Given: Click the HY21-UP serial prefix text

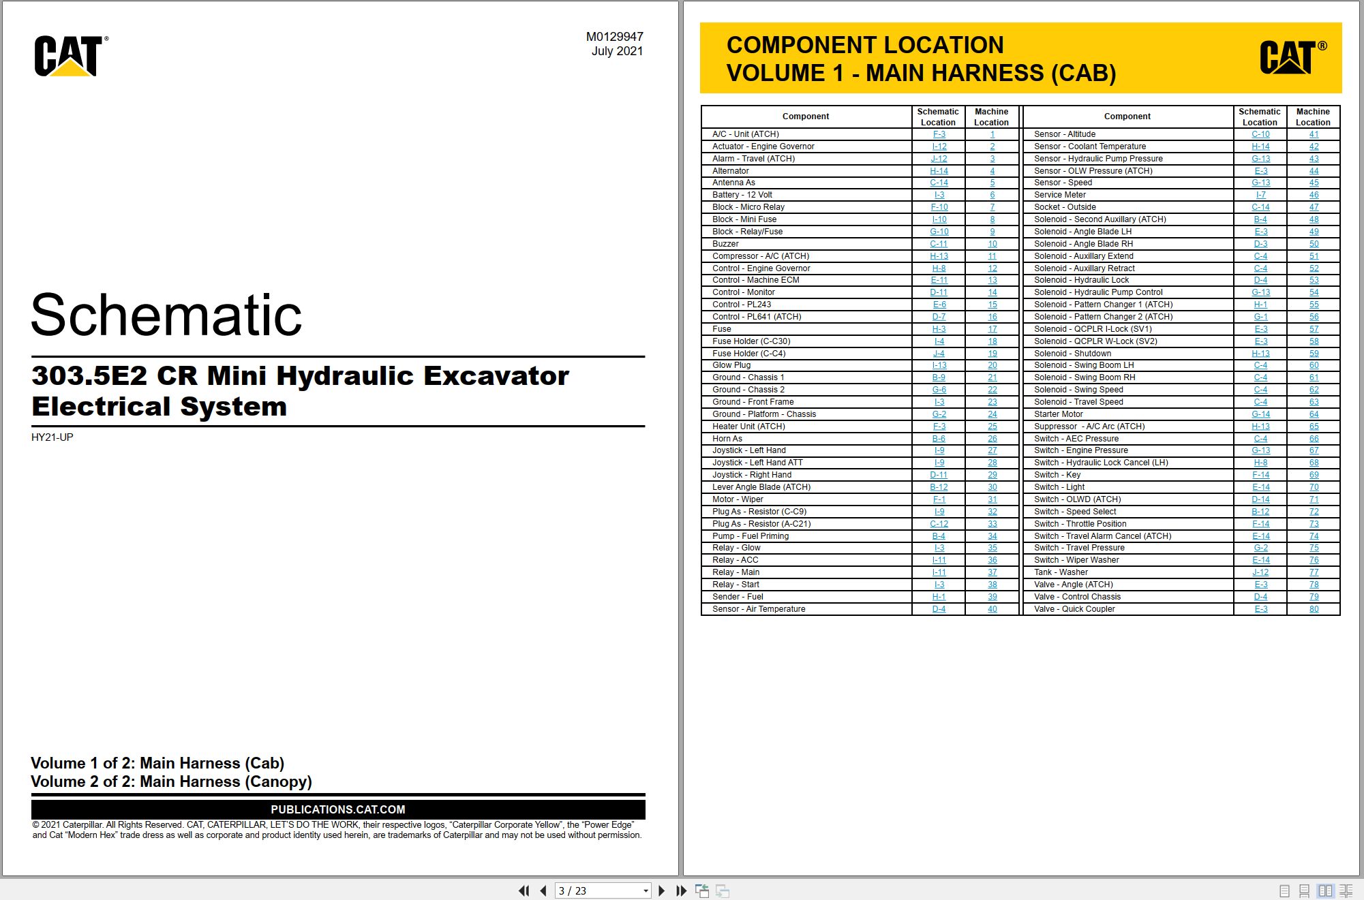Looking at the screenshot, I should (x=52, y=437).
